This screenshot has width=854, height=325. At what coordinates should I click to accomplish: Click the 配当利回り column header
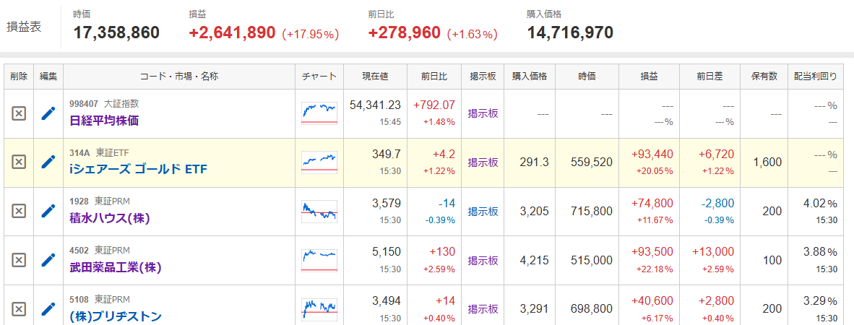coord(815,77)
